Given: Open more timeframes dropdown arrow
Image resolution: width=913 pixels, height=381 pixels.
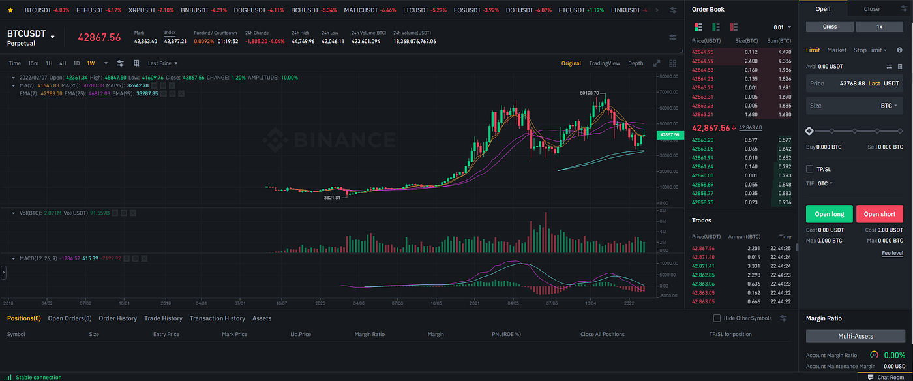Looking at the screenshot, I should [105, 63].
